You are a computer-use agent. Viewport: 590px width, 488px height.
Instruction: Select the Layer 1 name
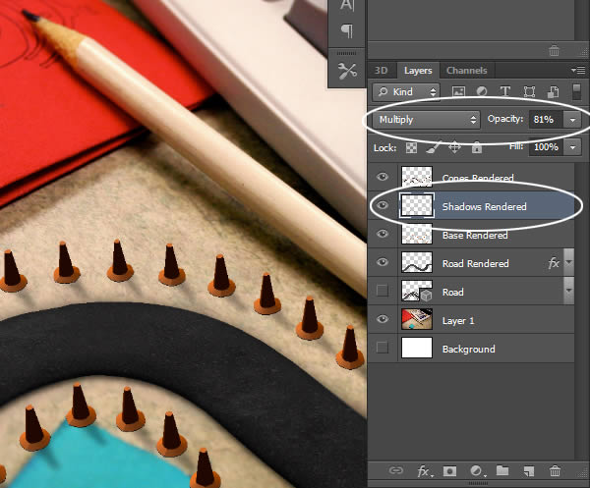tap(458, 321)
